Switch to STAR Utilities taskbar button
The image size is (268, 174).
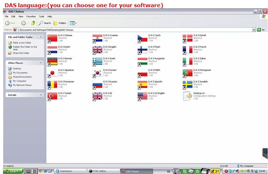coord(104,171)
